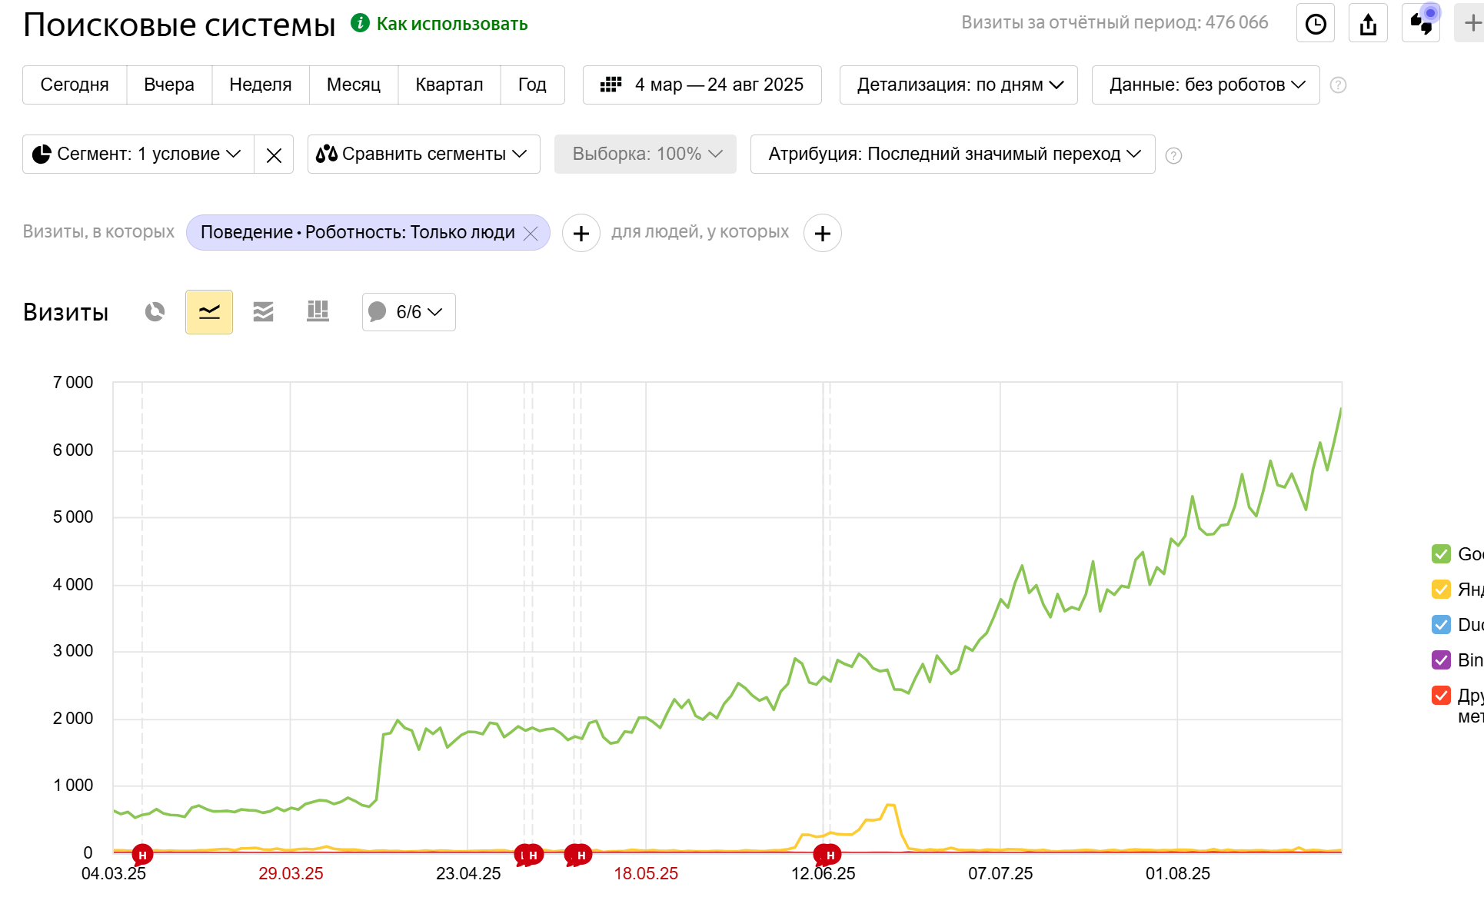Viewport: 1484px width, 917px height.
Task: Uncheck the yellow Yandex series checkbox
Action: (1441, 590)
